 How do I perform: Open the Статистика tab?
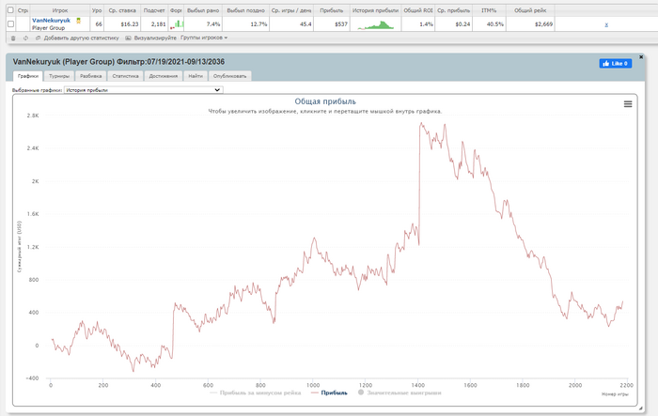pos(125,76)
